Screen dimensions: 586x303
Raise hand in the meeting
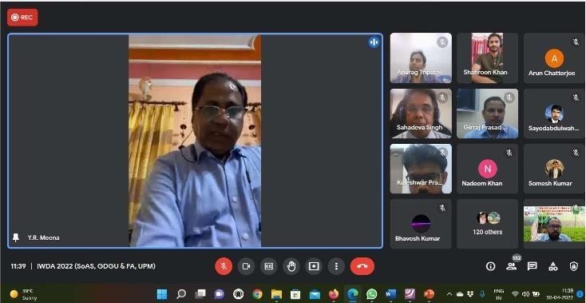(291, 266)
